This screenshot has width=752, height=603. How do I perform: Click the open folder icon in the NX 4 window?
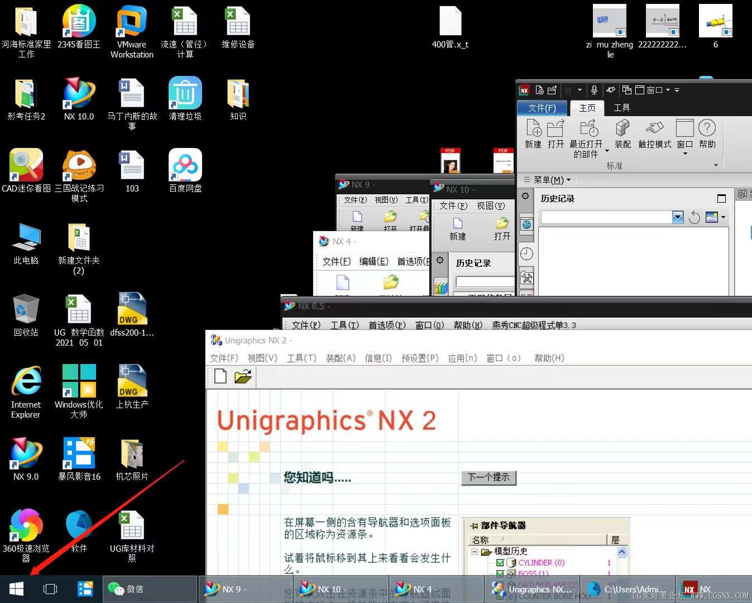pyautogui.click(x=391, y=283)
